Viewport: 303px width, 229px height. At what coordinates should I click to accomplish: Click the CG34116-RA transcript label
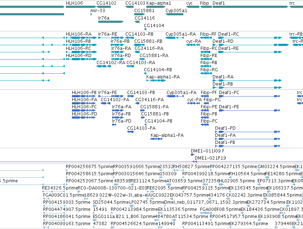tap(149, 48)
